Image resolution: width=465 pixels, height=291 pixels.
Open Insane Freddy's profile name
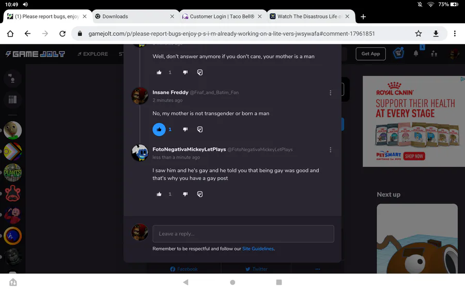[170, 92]
